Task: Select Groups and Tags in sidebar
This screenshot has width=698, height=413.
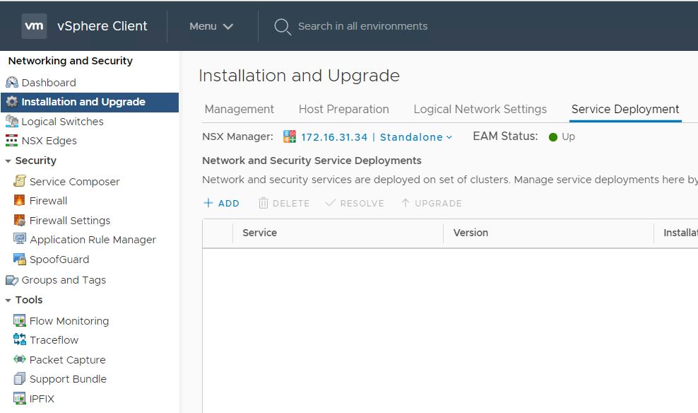Action: coord(64,280)
